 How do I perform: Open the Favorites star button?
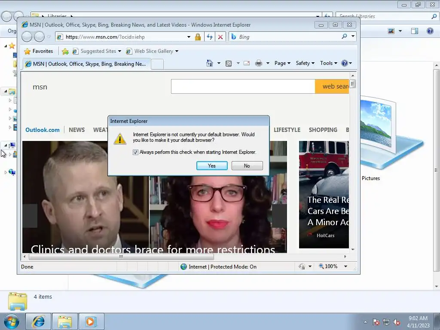(x=38, y=51)
